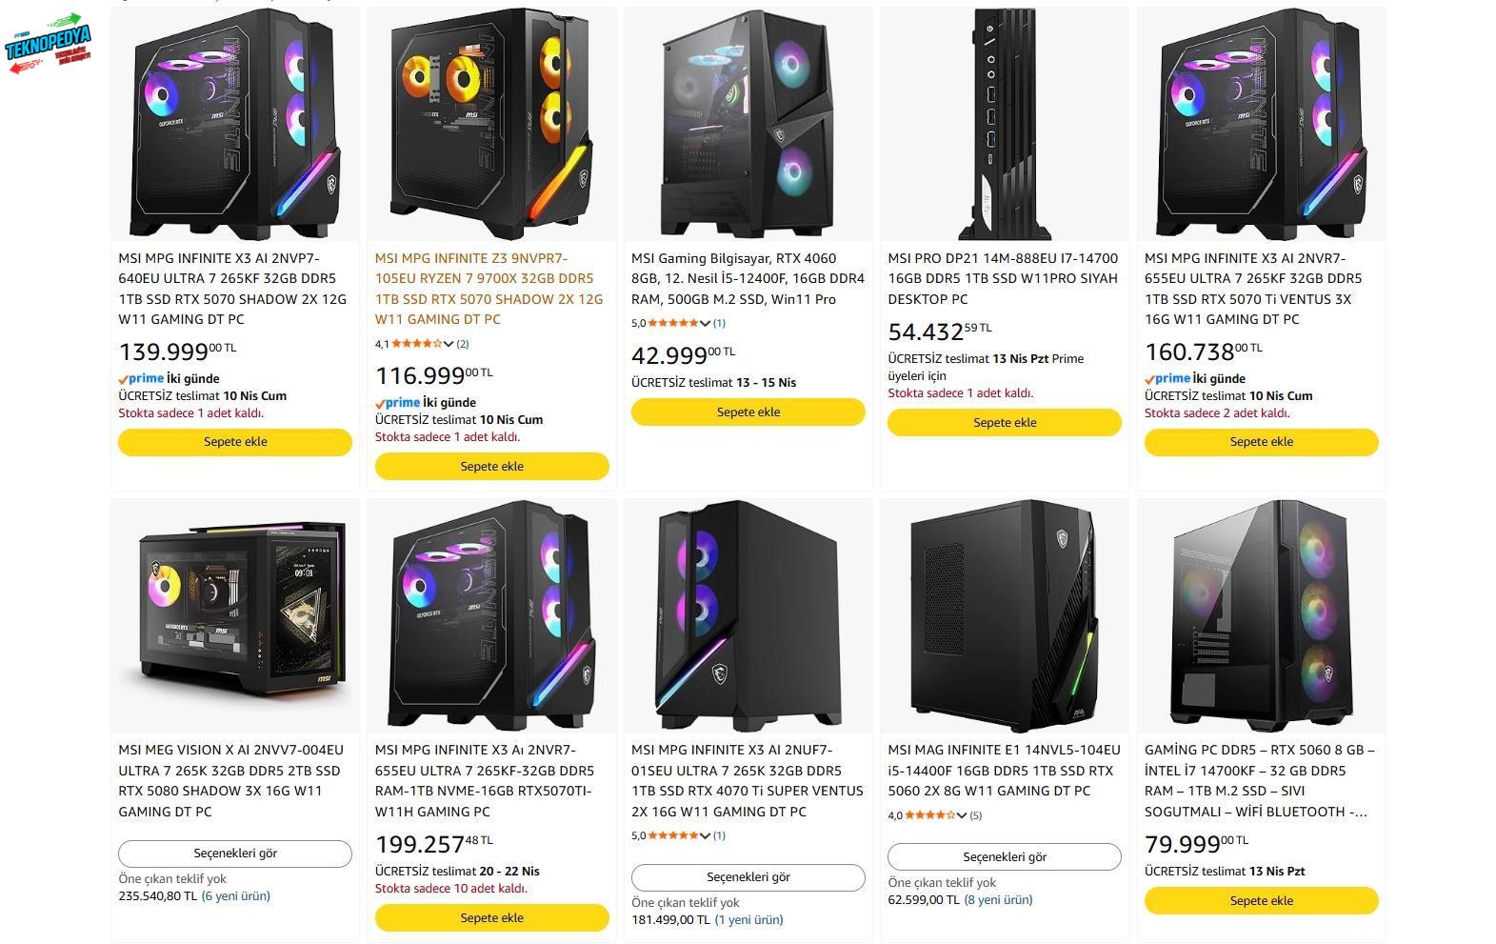This screenshot has height=944, width=1496.
Task: Expand rating breakdown arrow on the 42.999 TL listing
Action: click(705, 323)
